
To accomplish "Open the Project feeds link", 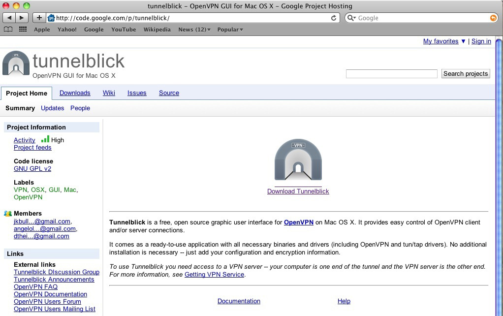I will (x=32, y=148).
